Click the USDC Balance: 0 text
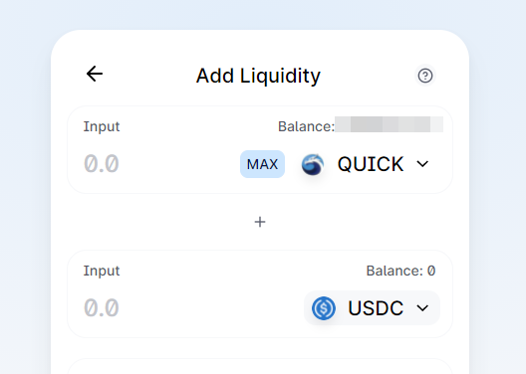Screen dimensions: 526x374 coord(400,271)
